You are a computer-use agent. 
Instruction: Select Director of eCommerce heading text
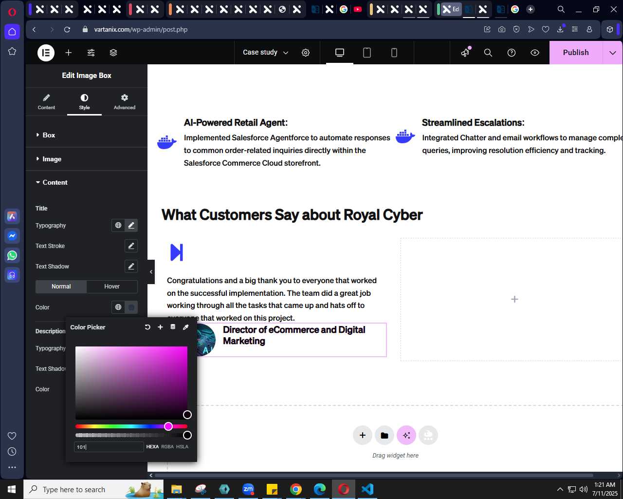pyautogui.click(x=294, y=335)
